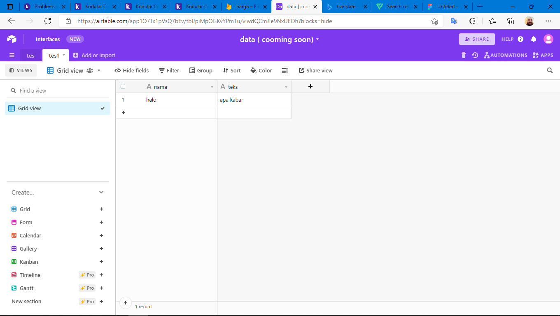The width and height of the screenshot is (560, 316).
Task: Switch to Problems browser tab
Action: (x=40, y=7)
